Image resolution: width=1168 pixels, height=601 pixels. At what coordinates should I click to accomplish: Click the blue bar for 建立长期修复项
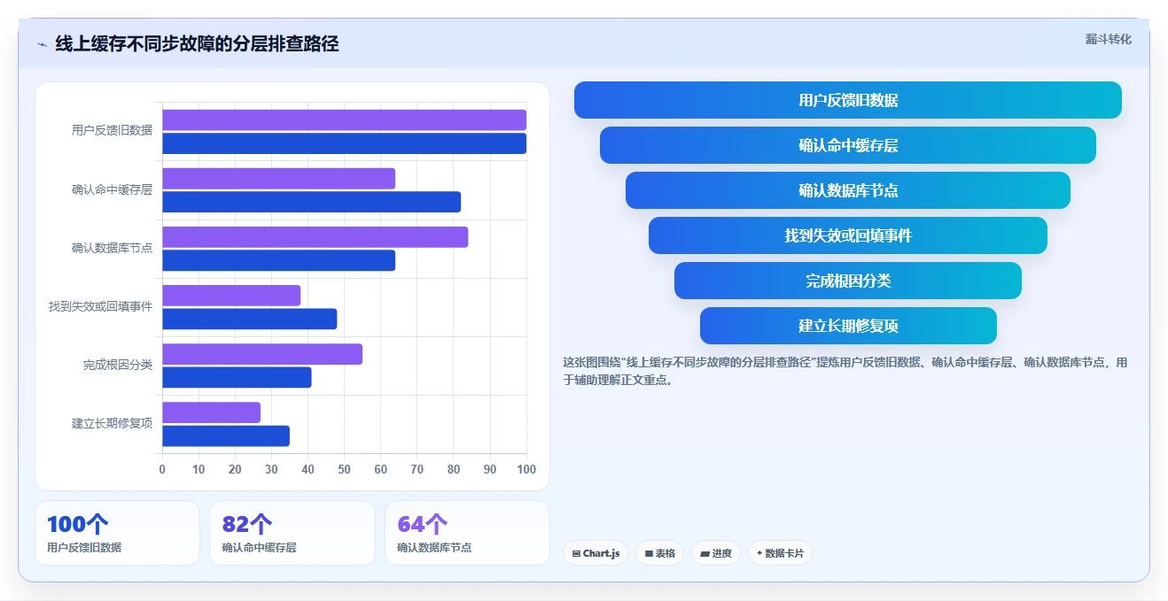click(x=226, y=435)
